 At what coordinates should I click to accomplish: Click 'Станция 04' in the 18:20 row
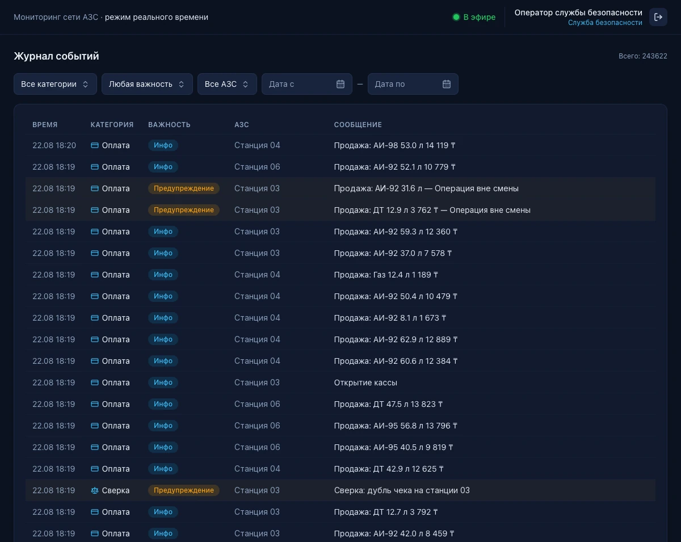tap(257, 145)
